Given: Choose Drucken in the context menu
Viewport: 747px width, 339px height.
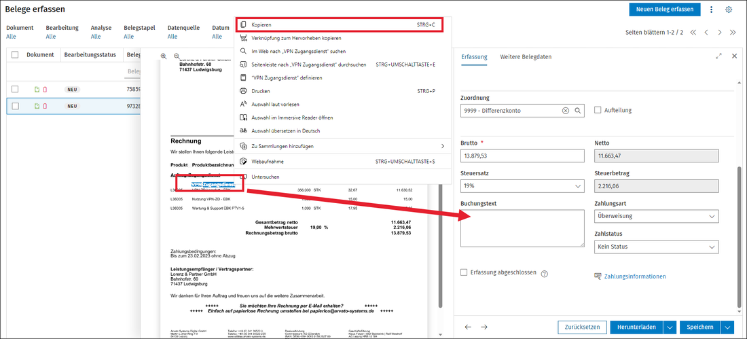Looking at the screenshot, I should pos(343,90).
